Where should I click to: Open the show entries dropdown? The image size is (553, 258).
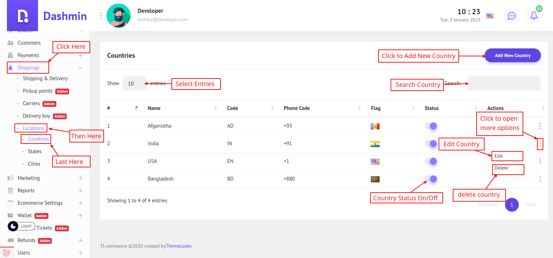click(x=134, y=83)
